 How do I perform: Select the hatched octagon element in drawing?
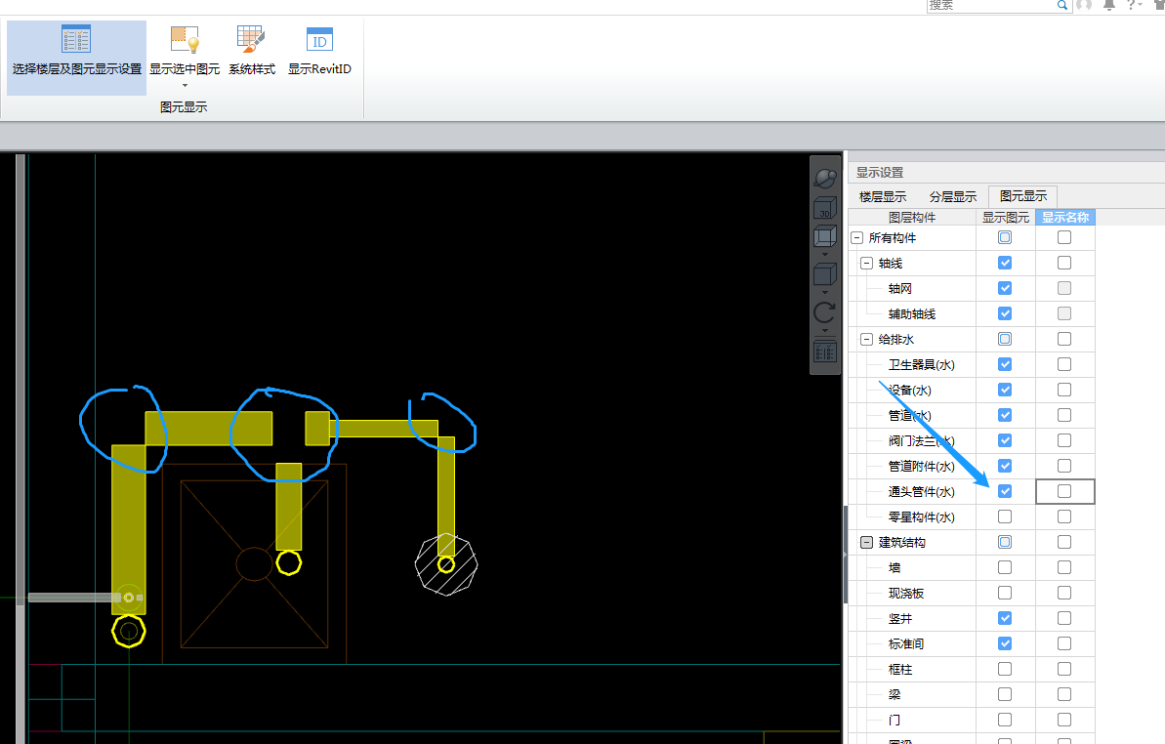coord(446,564)
